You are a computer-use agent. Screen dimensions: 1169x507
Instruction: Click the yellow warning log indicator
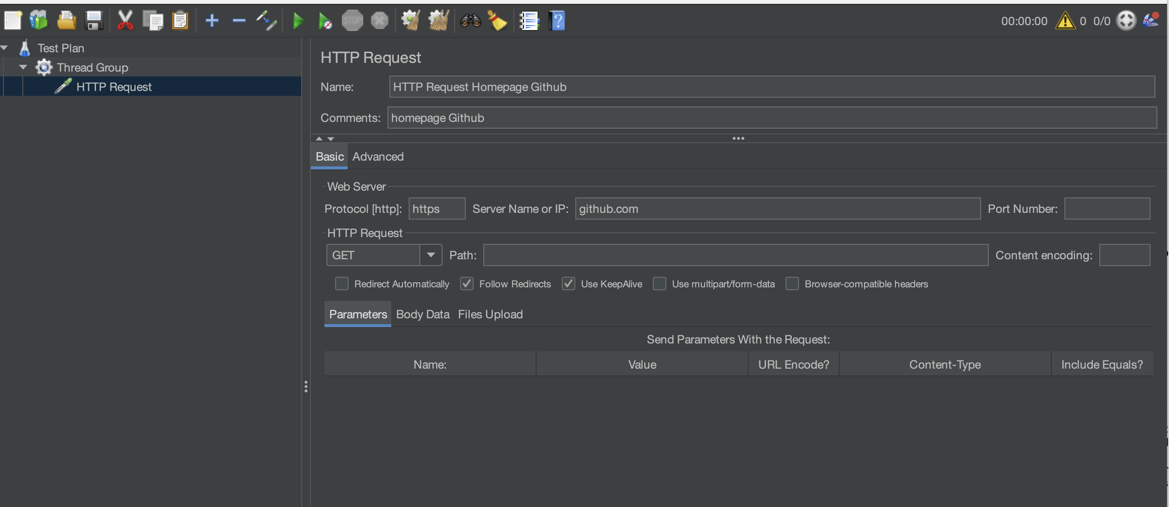coord(1065,21)
